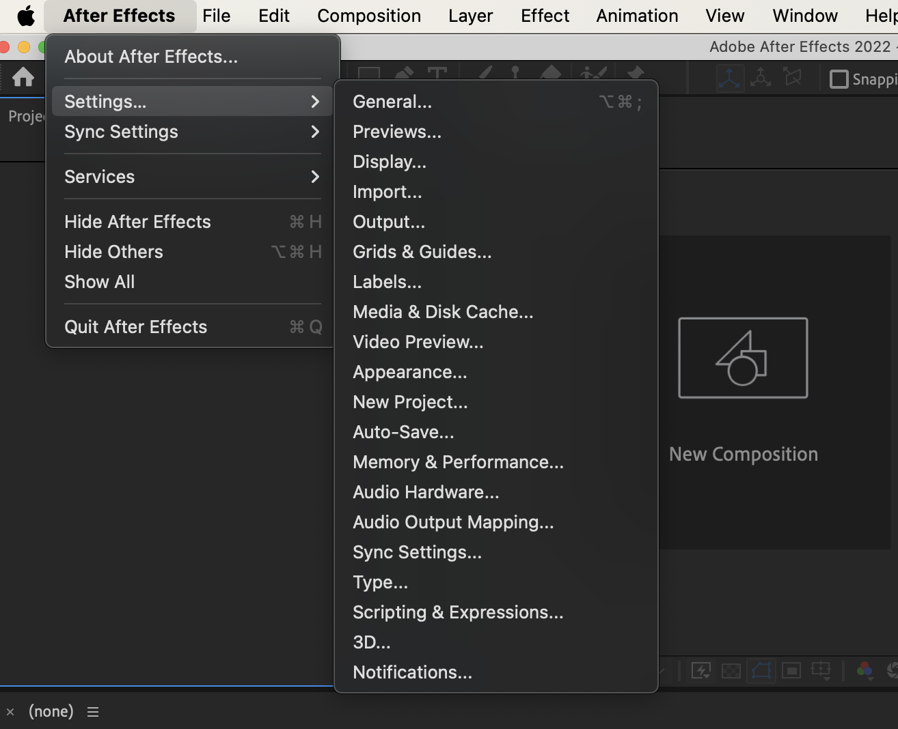Click the Apple menu logo
The image size is (898, 729).
[25, 15]
